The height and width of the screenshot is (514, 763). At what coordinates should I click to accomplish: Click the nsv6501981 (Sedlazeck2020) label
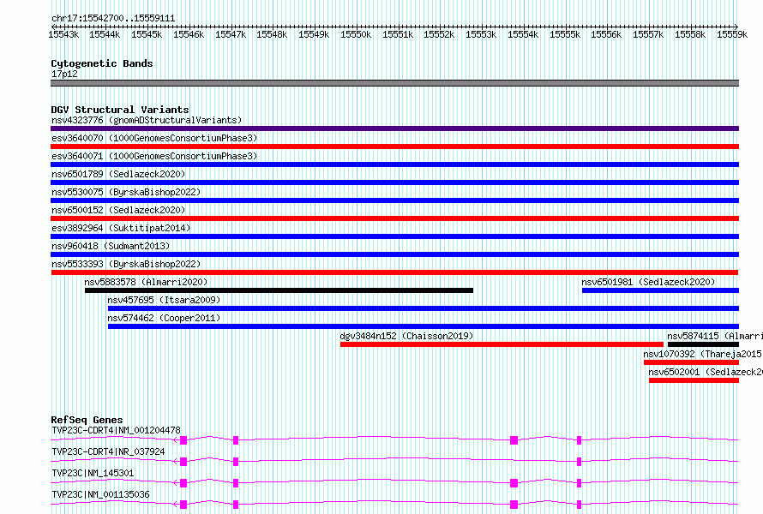pos(648,282)
